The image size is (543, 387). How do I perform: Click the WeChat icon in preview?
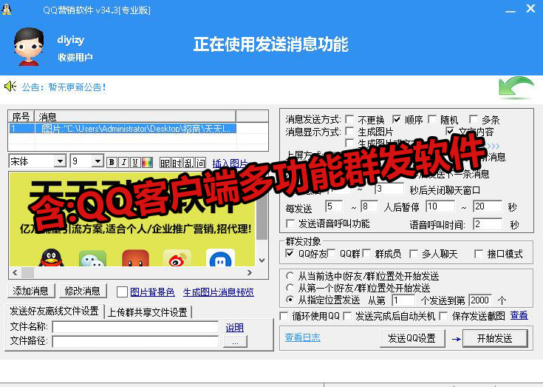pyautogui.click(x=92, y=258)
